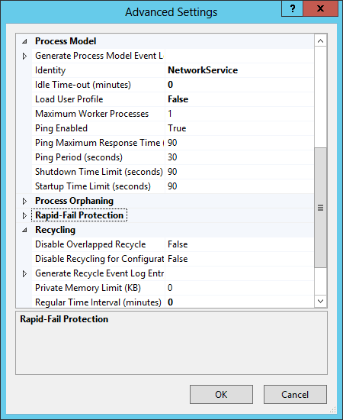Expand Generate Recycle Event Log Entry row
Screen dimensions: 343x420
[x=24, y=273]
